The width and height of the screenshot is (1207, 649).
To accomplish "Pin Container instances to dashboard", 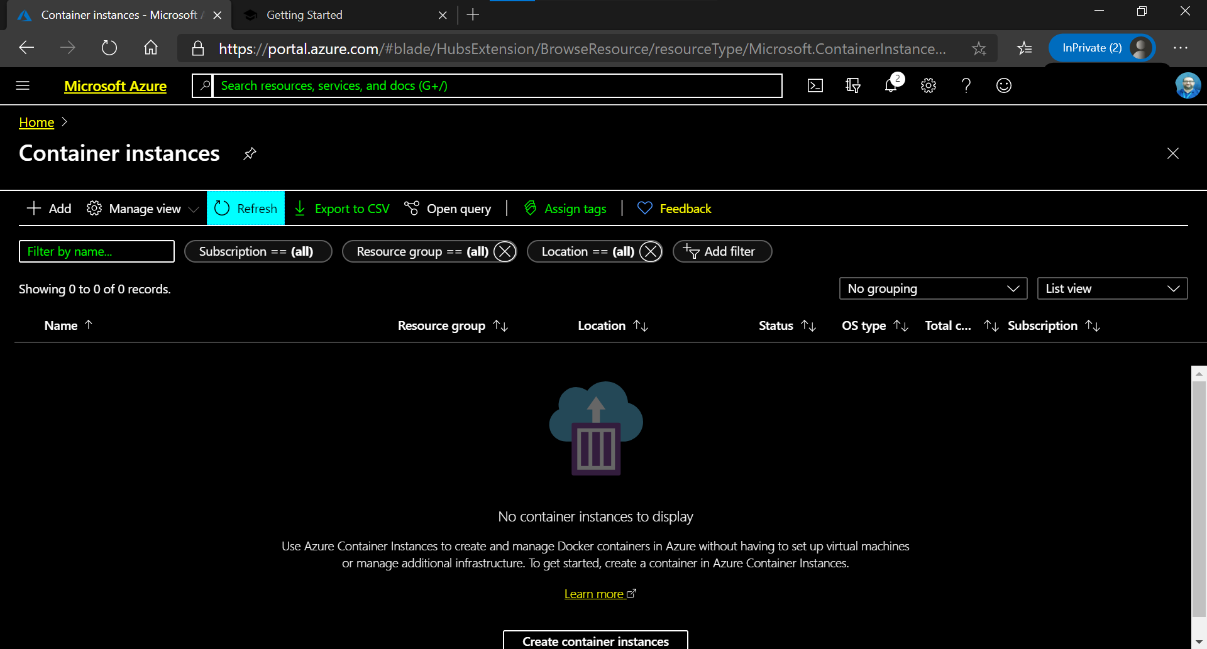I will (250, 154).
